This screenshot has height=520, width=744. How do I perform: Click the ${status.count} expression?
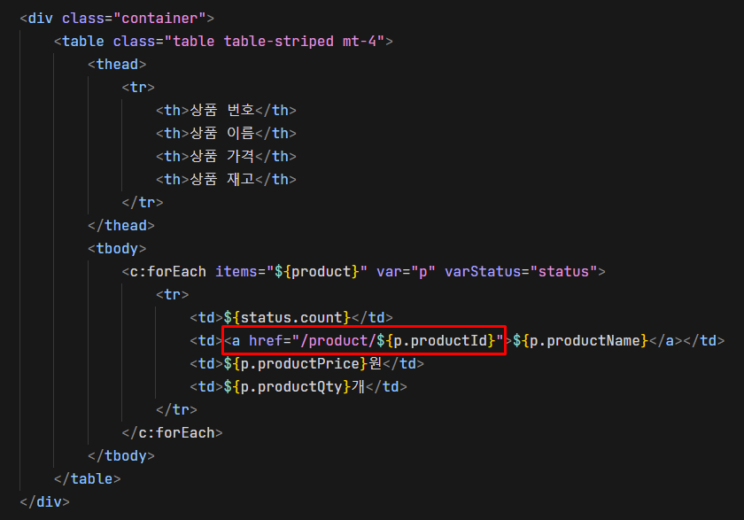[287, 317]
